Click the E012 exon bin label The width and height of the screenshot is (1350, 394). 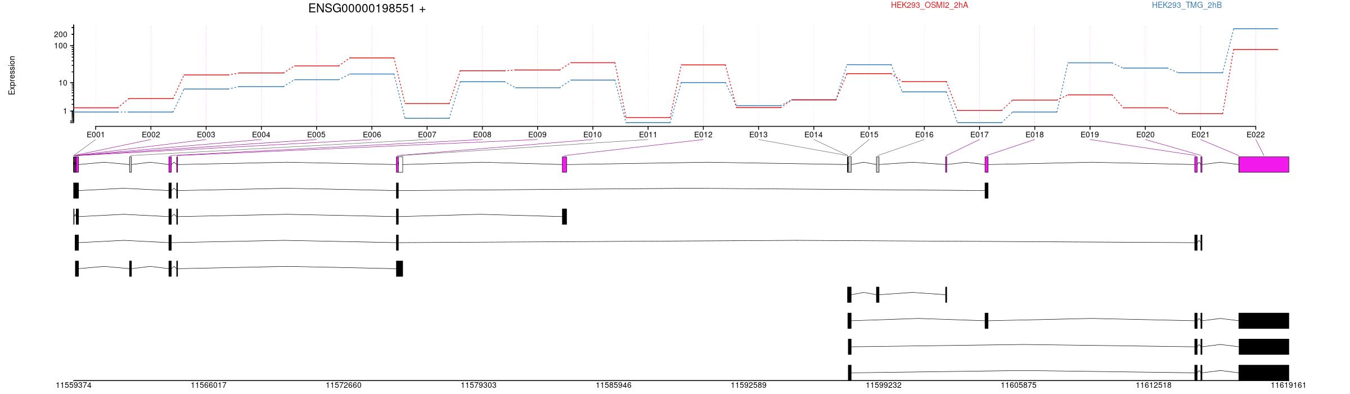point(703,135)
